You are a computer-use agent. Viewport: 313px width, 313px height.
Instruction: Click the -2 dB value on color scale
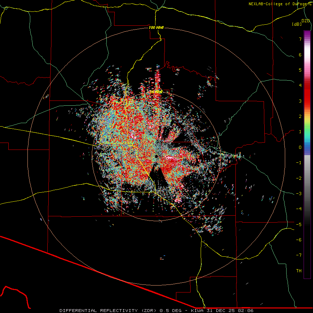(x=299, y=178)
